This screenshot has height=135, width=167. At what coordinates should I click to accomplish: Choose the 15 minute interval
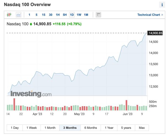coord(44,15)
